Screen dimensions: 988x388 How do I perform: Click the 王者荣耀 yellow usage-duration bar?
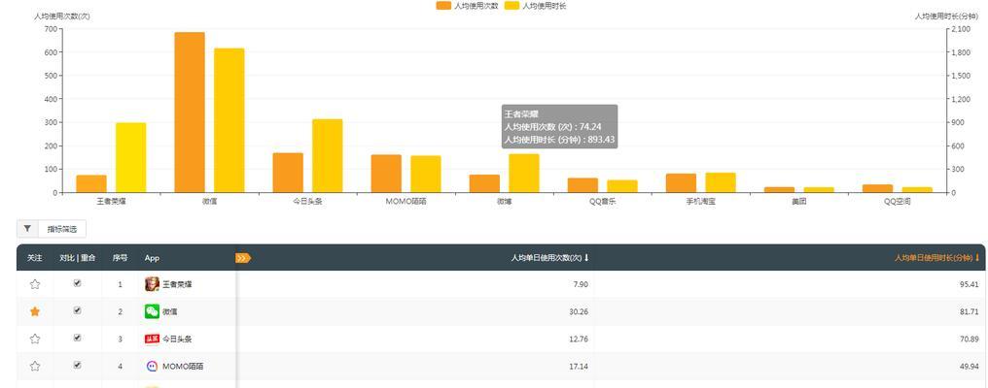130,158
